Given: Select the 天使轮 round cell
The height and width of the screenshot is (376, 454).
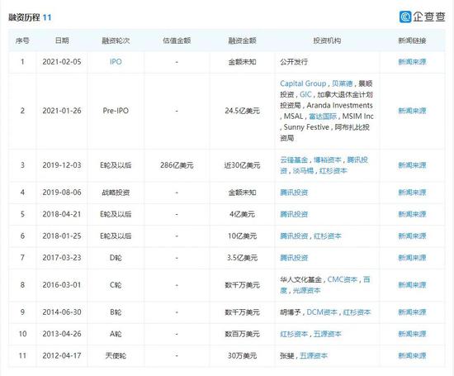Looking at the screenshot, I should click(x=116, y=355).
